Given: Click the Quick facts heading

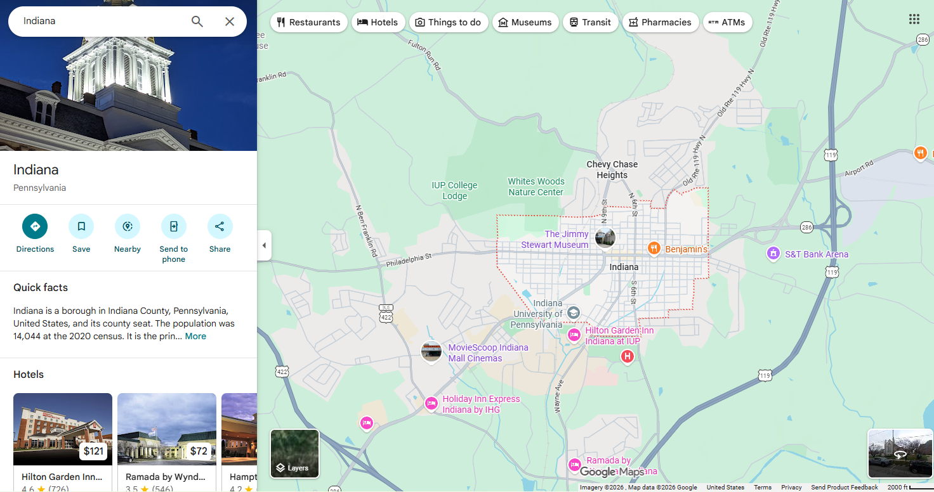Looking at the screenshot, I should pos(41,287).
